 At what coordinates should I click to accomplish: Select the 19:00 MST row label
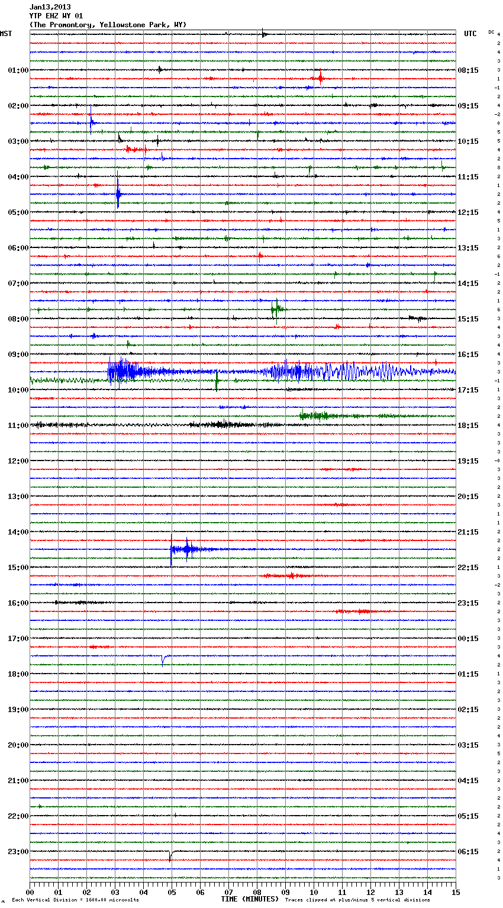click(x=18, y=710)
